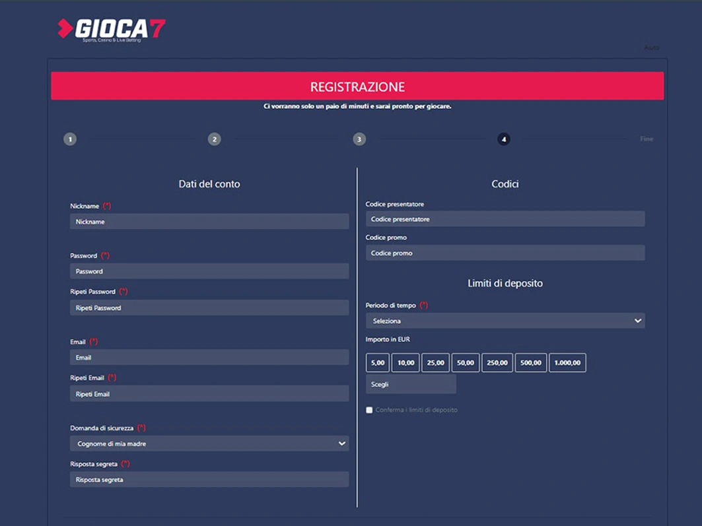This screenshot has width=702, height=526.
Task: Select the 50,00 deposit amount
Action: coord(466,363)
